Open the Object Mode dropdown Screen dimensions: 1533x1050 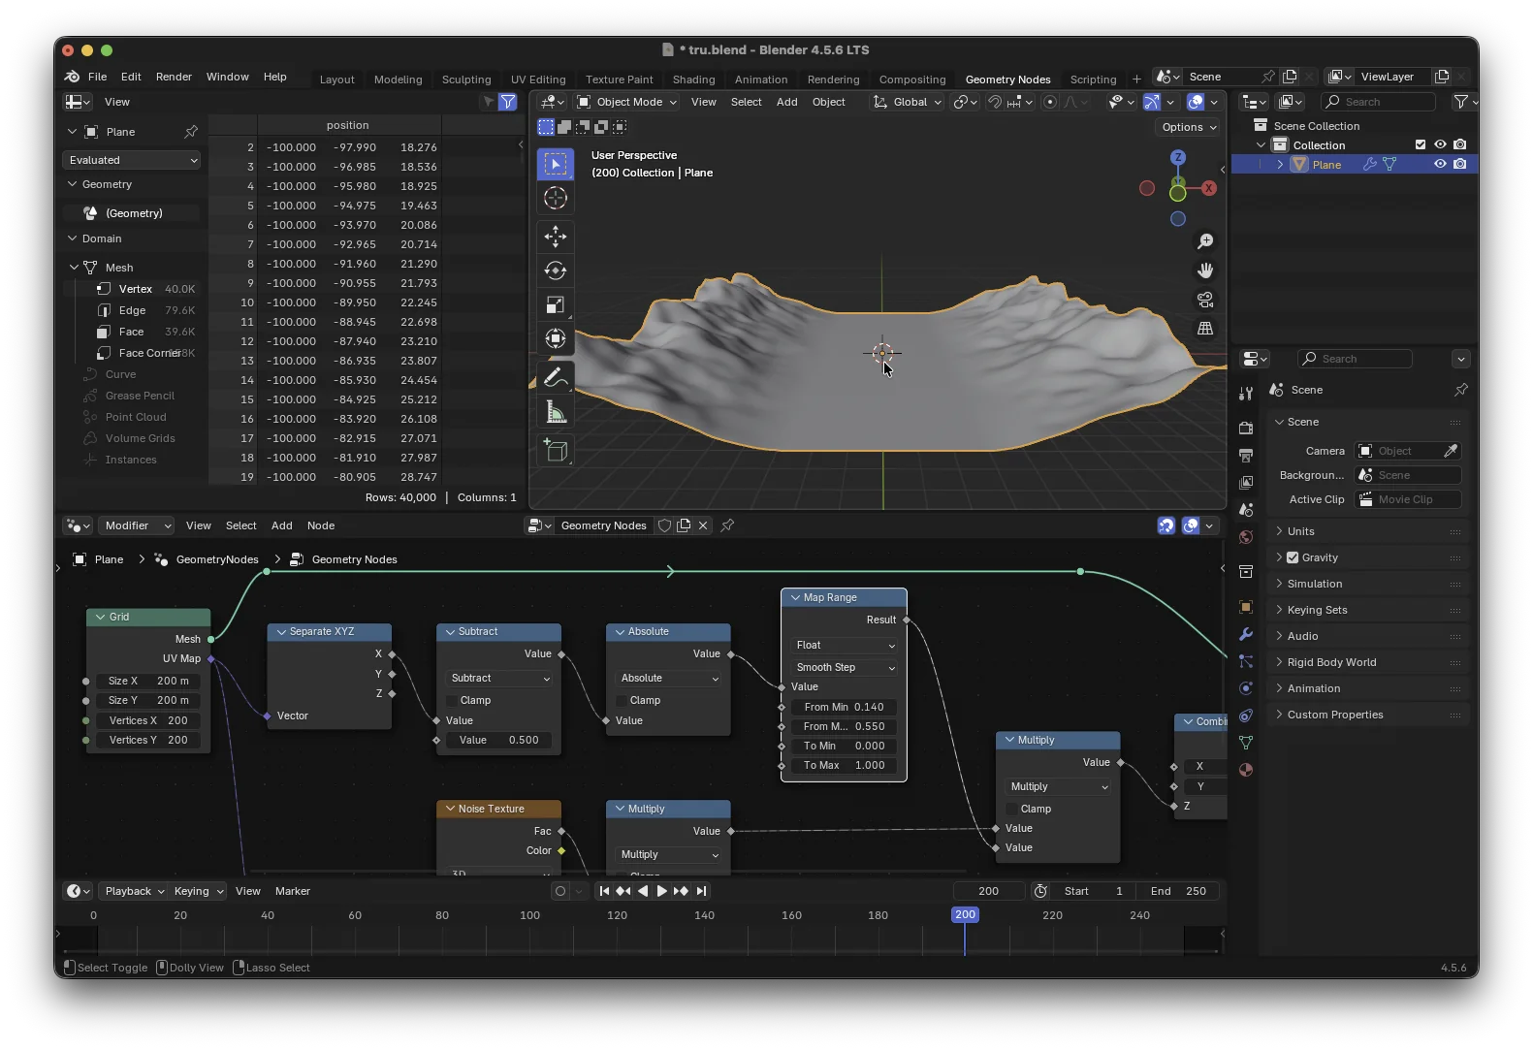click(x=626, y=102)
